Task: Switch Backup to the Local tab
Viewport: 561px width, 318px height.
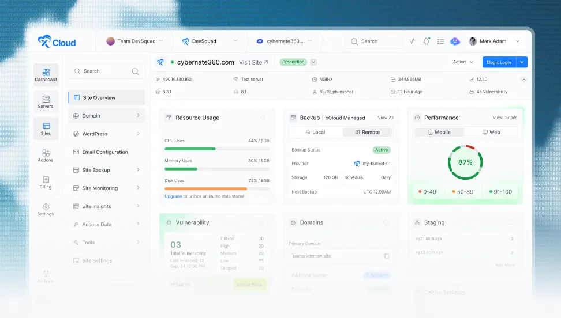Action: tap(316, 132)
